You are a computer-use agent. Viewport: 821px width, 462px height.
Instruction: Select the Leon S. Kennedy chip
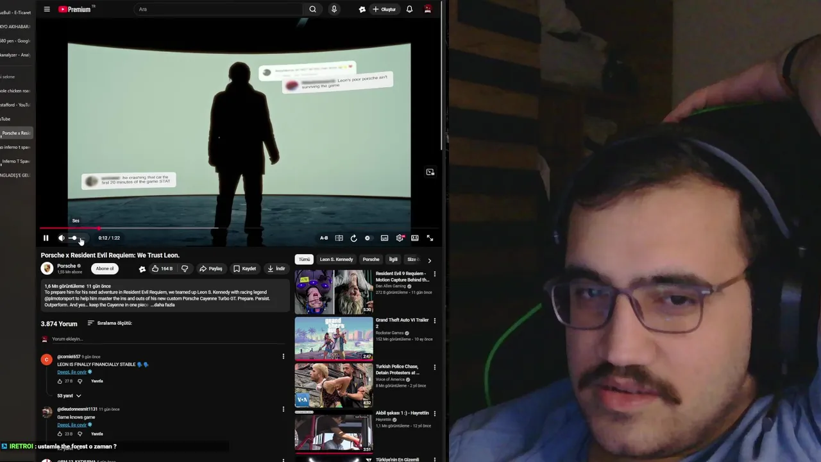336,259
